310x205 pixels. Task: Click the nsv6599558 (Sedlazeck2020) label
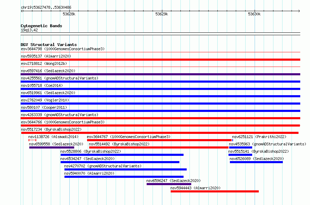coord(56,144)
